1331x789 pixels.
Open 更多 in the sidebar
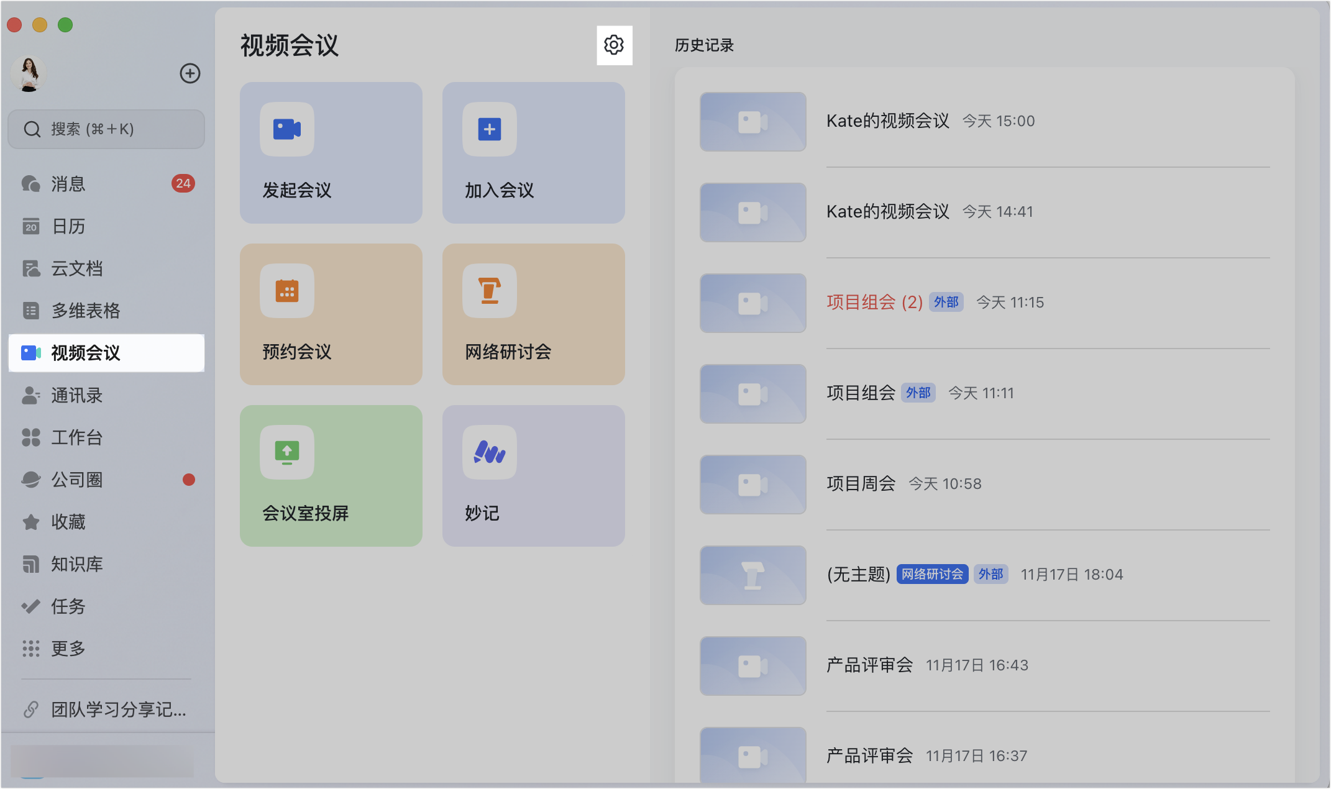(x=106, y=649)
